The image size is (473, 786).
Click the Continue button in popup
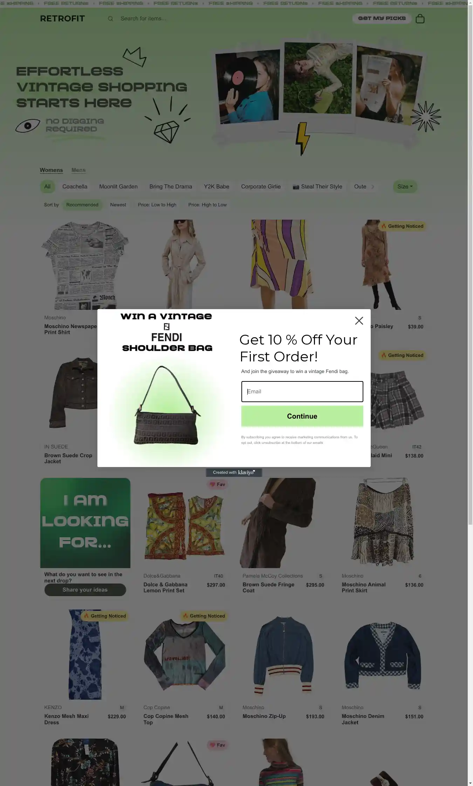(302, 416)
